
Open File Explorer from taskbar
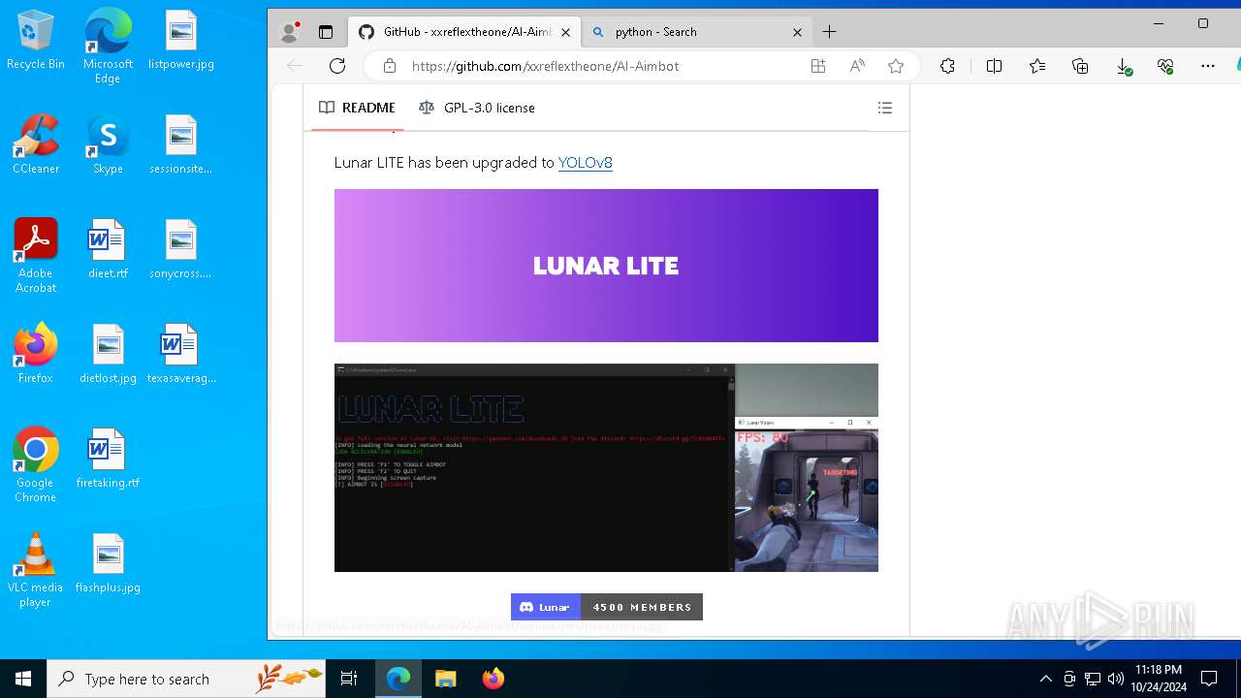[445, 679]
